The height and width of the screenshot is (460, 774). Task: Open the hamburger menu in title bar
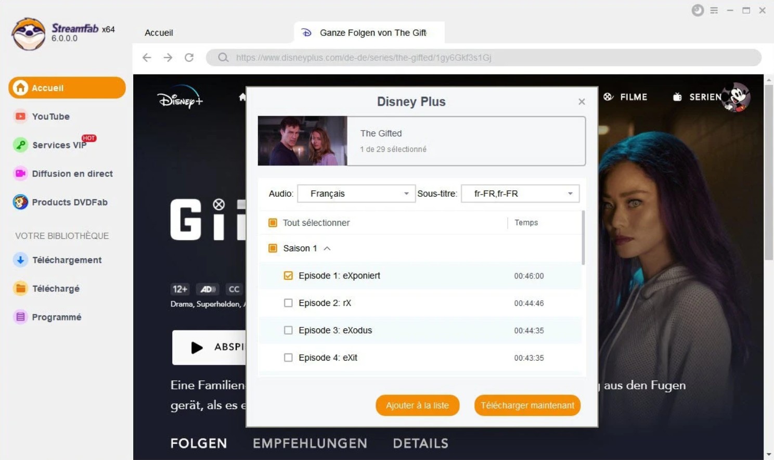tap(714, 10)
